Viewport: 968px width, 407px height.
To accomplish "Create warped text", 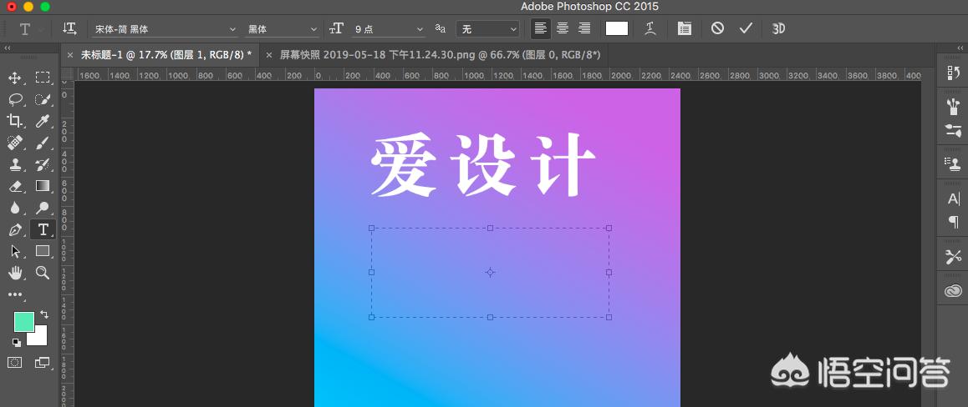I will tap(650, 28).
